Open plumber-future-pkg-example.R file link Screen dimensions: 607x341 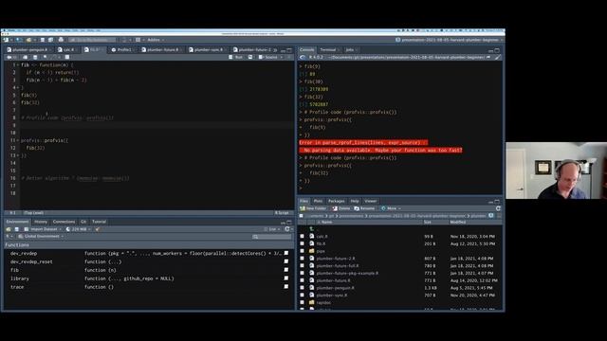click(x=347, y=273)
